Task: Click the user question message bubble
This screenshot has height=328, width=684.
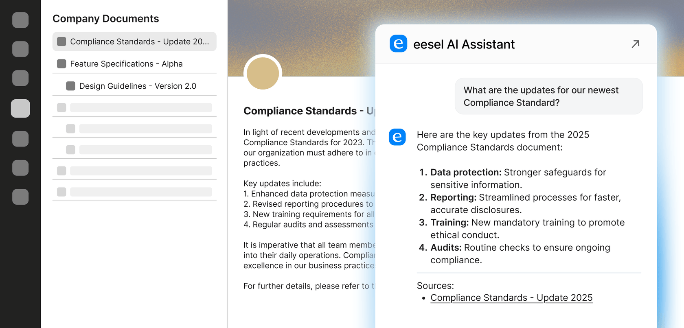Action: (548, 96)
